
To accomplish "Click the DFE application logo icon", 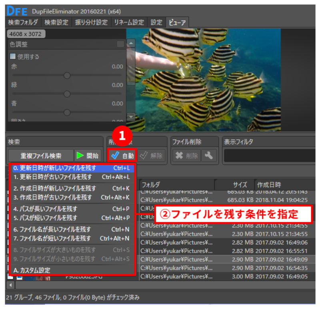I will tap(16, 10).
